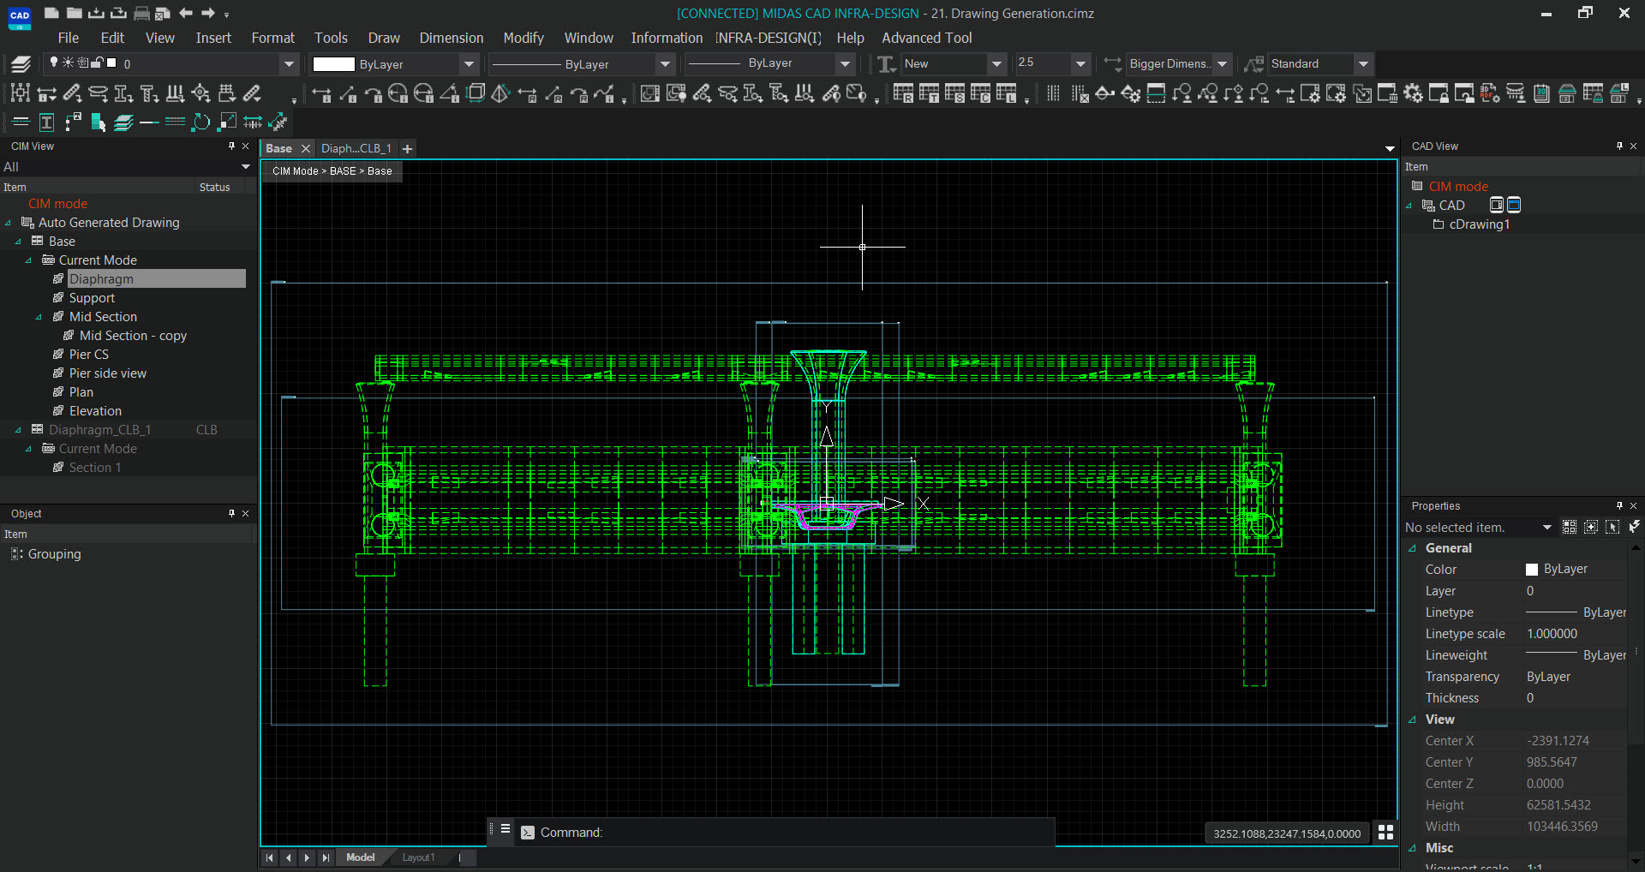
Task: Collapse the Current Mode node in CIM View
Action: click(28, 260)
